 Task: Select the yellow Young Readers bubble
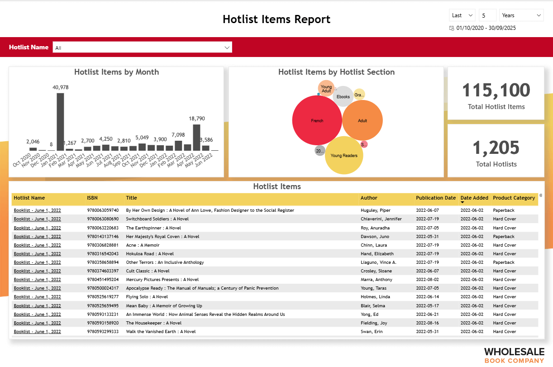pyautogui.click(x=344, y=155)
